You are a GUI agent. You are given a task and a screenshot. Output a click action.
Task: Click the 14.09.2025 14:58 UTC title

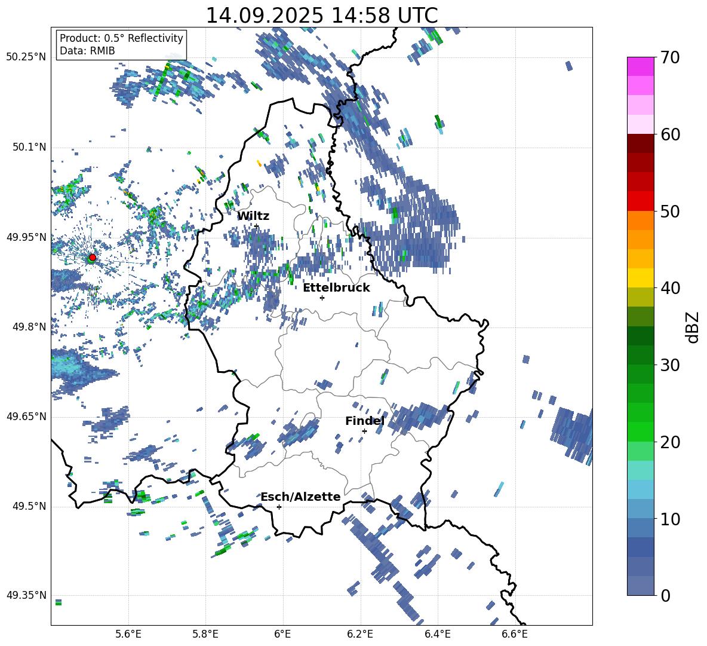(x=321, y=16)
